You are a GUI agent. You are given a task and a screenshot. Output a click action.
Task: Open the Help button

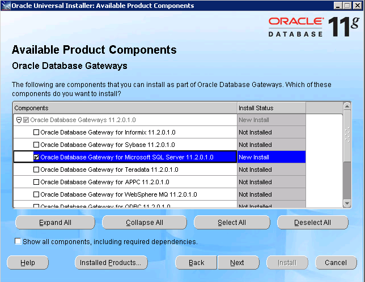pos(28,263)
